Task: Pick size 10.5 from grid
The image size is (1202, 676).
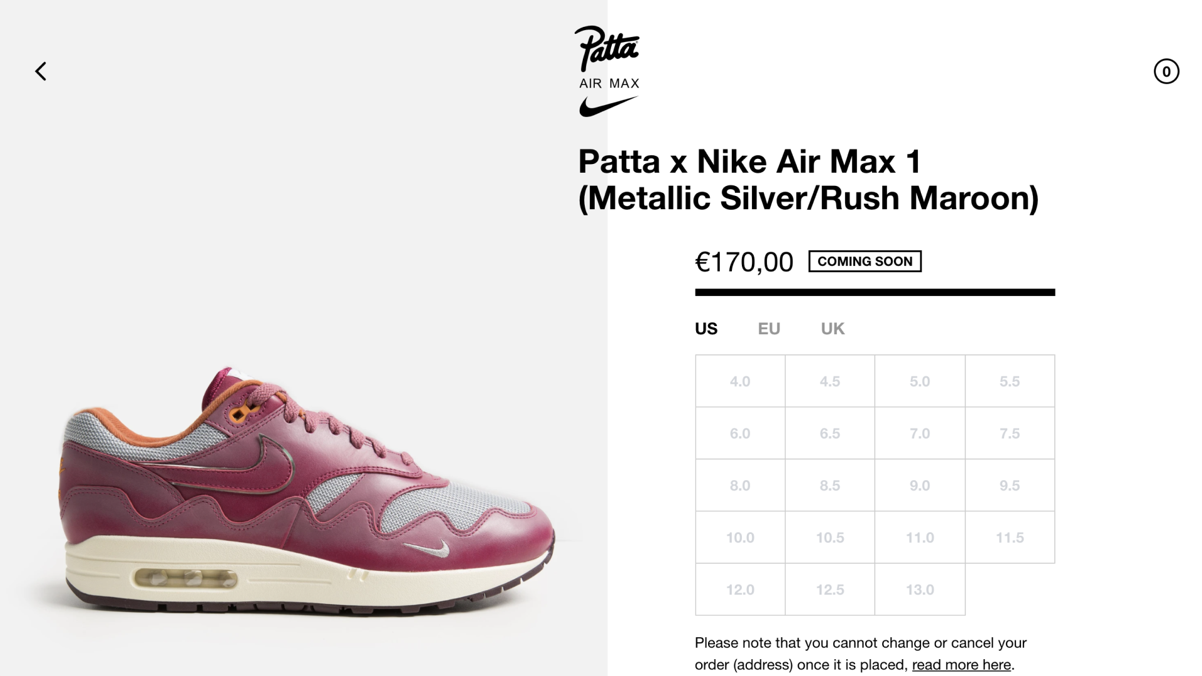Action: pyautogui.click(x=830, y=537)
